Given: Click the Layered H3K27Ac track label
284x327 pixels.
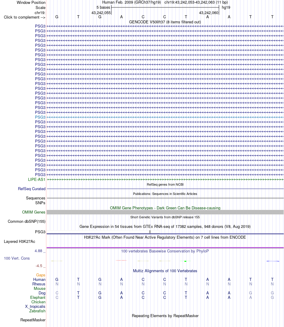Looking at the screenshot, I should tap(19, 241).
